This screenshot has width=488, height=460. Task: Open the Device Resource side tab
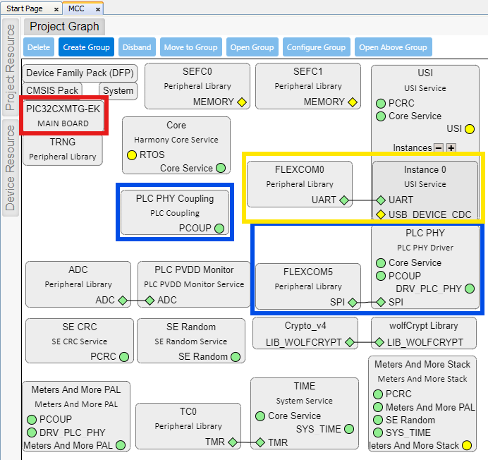coord(11,167)
